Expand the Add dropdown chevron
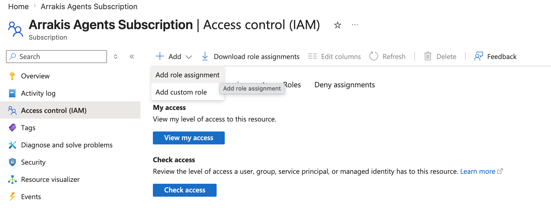 pos(189,57)
